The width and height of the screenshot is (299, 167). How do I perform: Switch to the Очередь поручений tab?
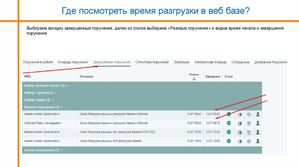coord(73,62)
